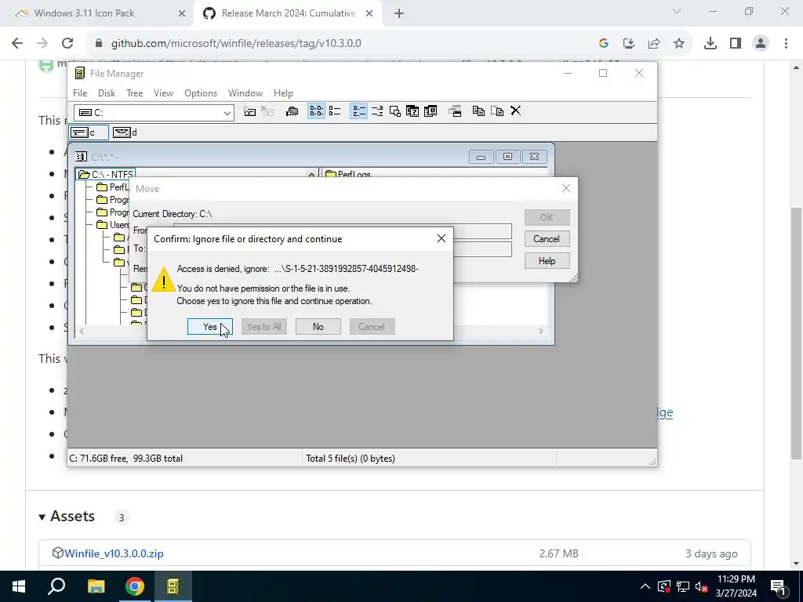The width and height of the screenshot is (803, 602).
Task: Click the Share As toolbar icon
Action: tap(292, 111)
